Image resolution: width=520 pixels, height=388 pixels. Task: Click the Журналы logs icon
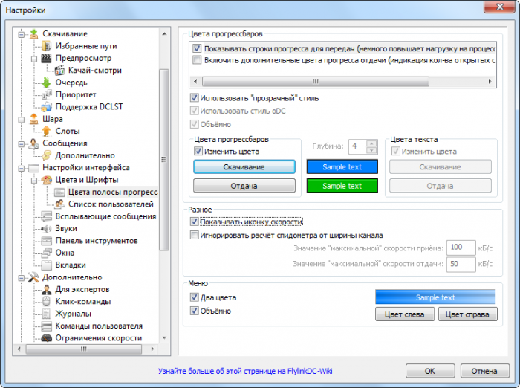tap(46, 314)
